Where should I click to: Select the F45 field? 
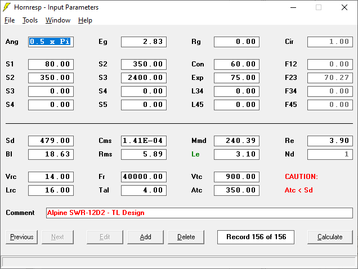tap(330, 105)
